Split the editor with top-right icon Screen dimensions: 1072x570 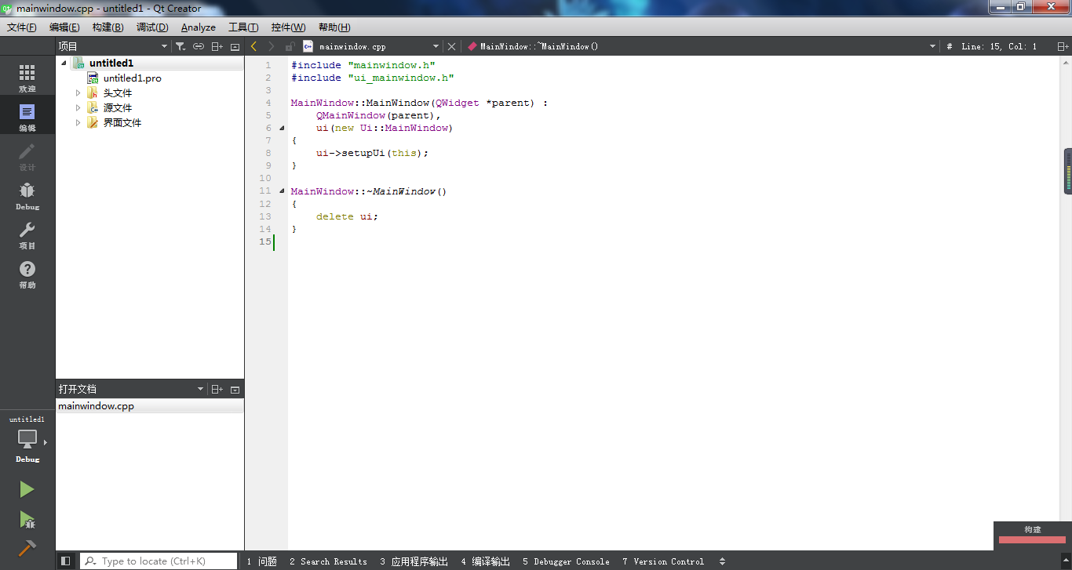[1063, 46]
